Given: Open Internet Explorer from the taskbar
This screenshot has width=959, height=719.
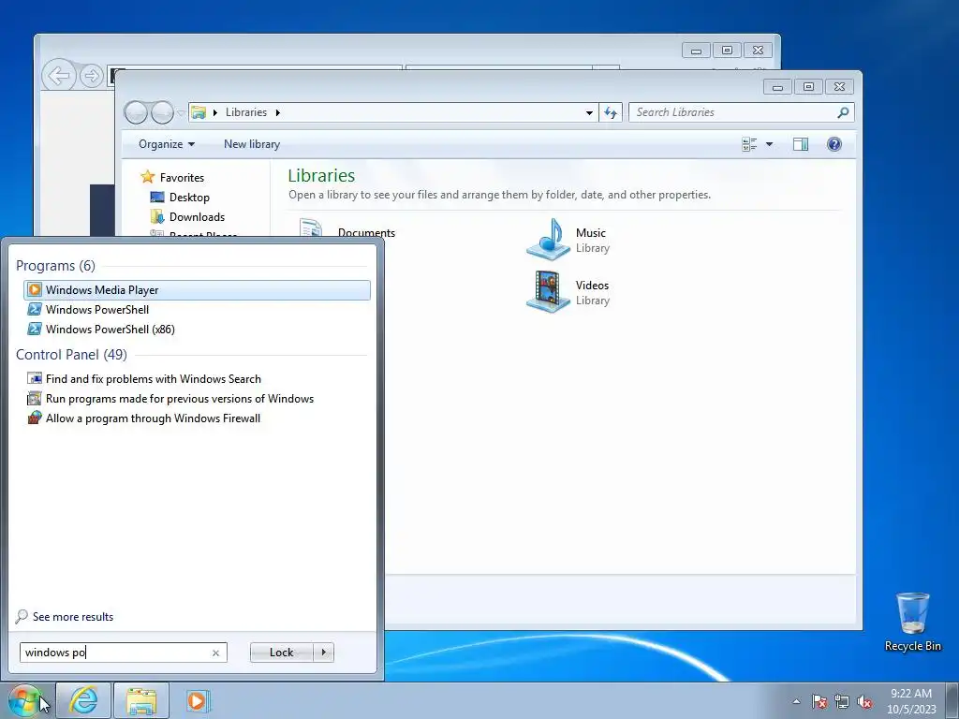Looking at the screenshot, I should coord(83,700).
